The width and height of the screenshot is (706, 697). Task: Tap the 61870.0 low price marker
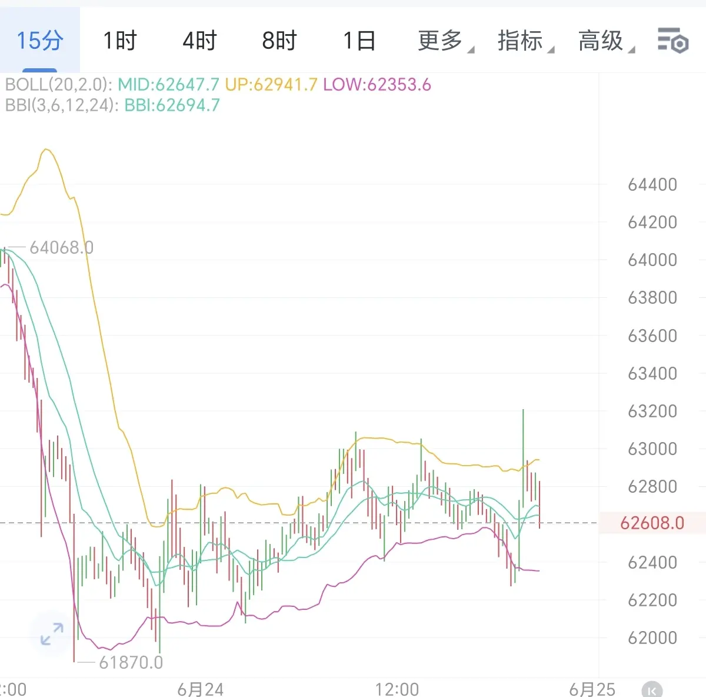pos(131,663)
